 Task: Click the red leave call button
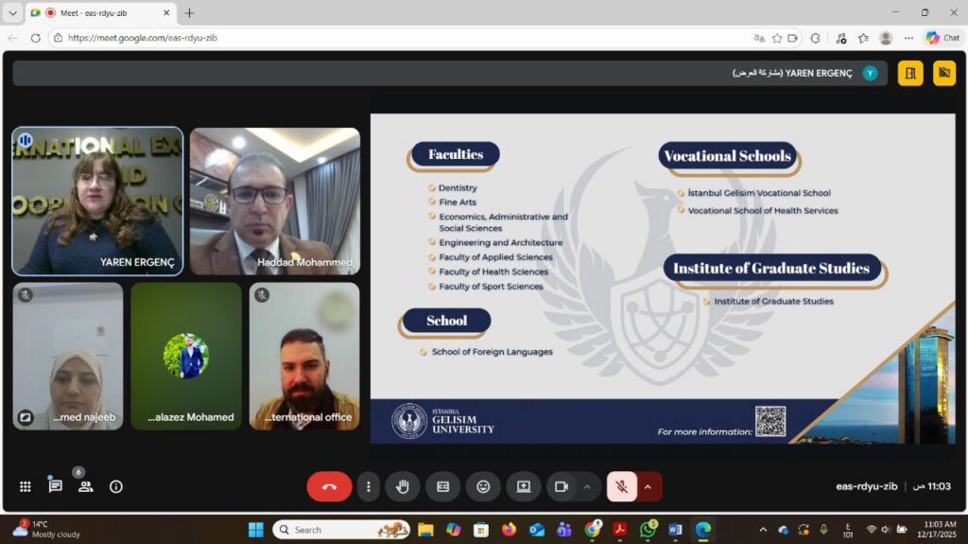(x=329, y=486)
